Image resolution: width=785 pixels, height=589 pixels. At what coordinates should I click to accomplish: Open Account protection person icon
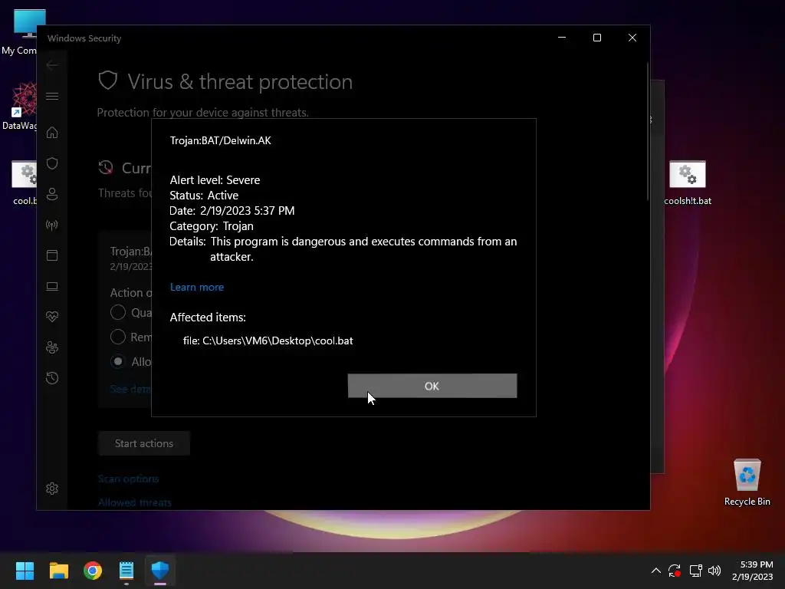(x=52, y=194)
